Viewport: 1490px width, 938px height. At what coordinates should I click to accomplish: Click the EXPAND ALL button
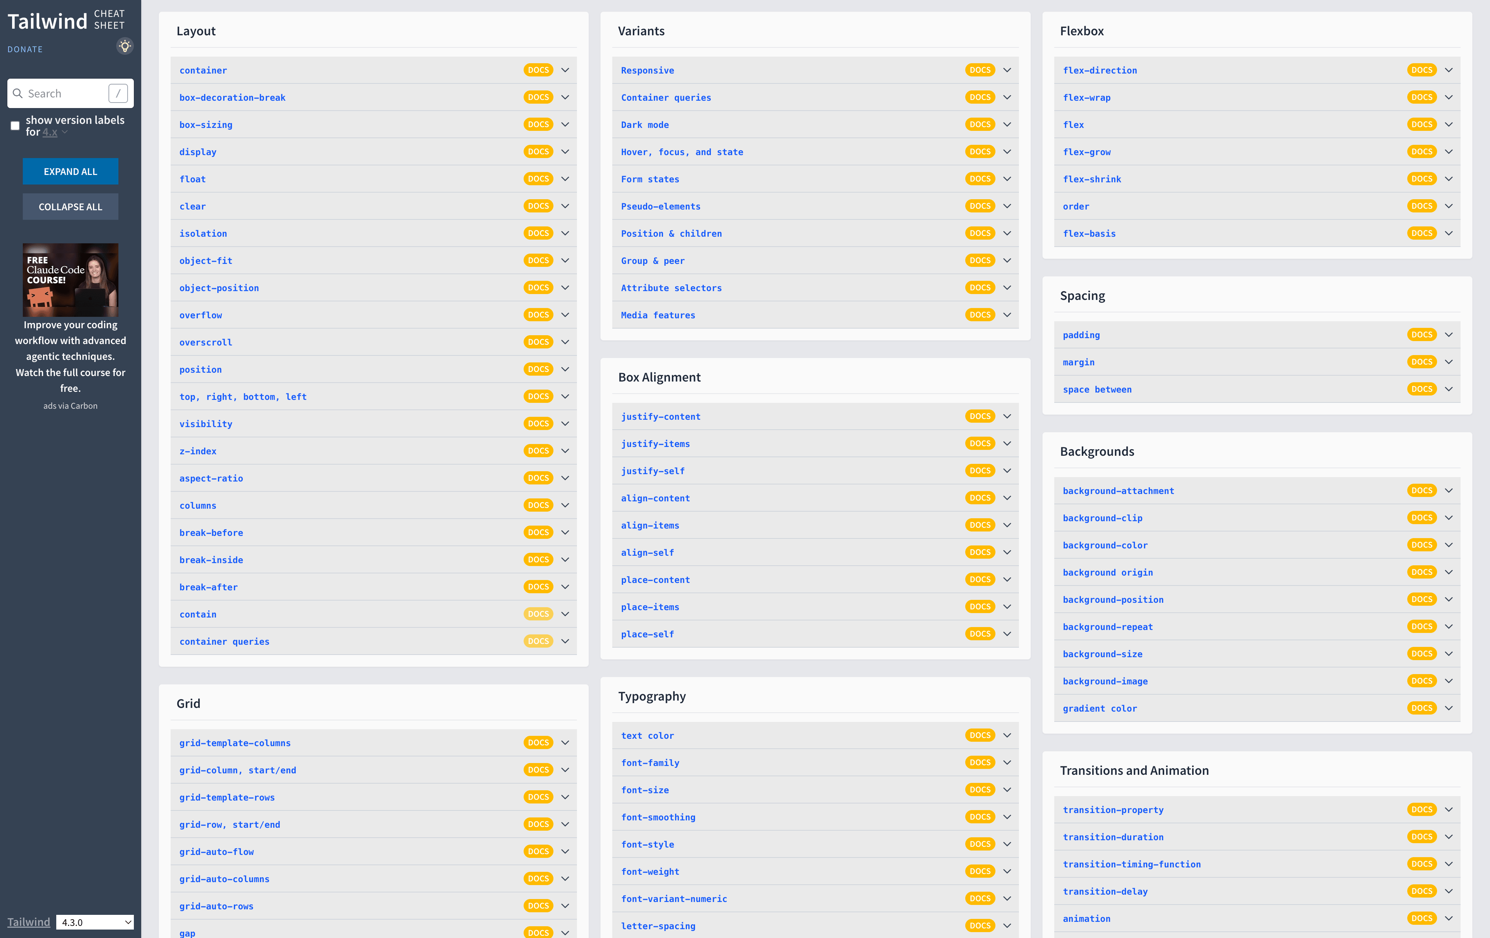pos(71,171)
